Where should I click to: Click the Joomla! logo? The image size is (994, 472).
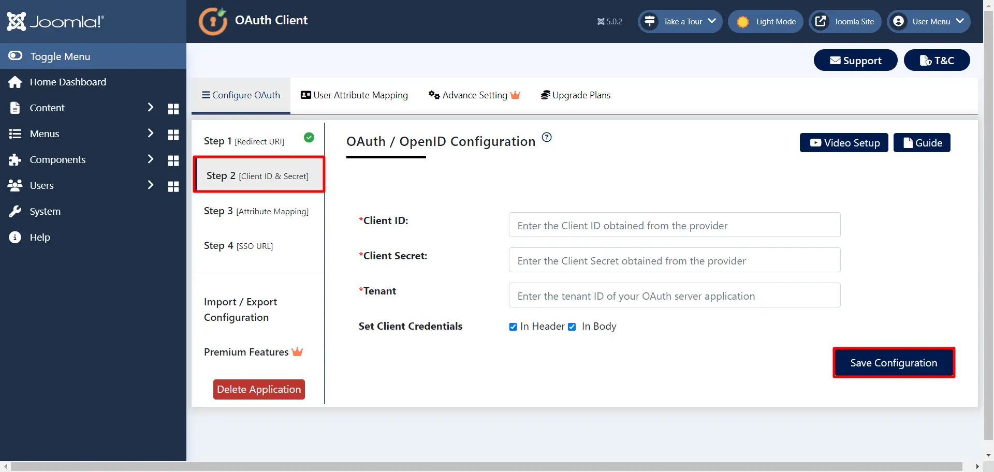tap(55, 21)
